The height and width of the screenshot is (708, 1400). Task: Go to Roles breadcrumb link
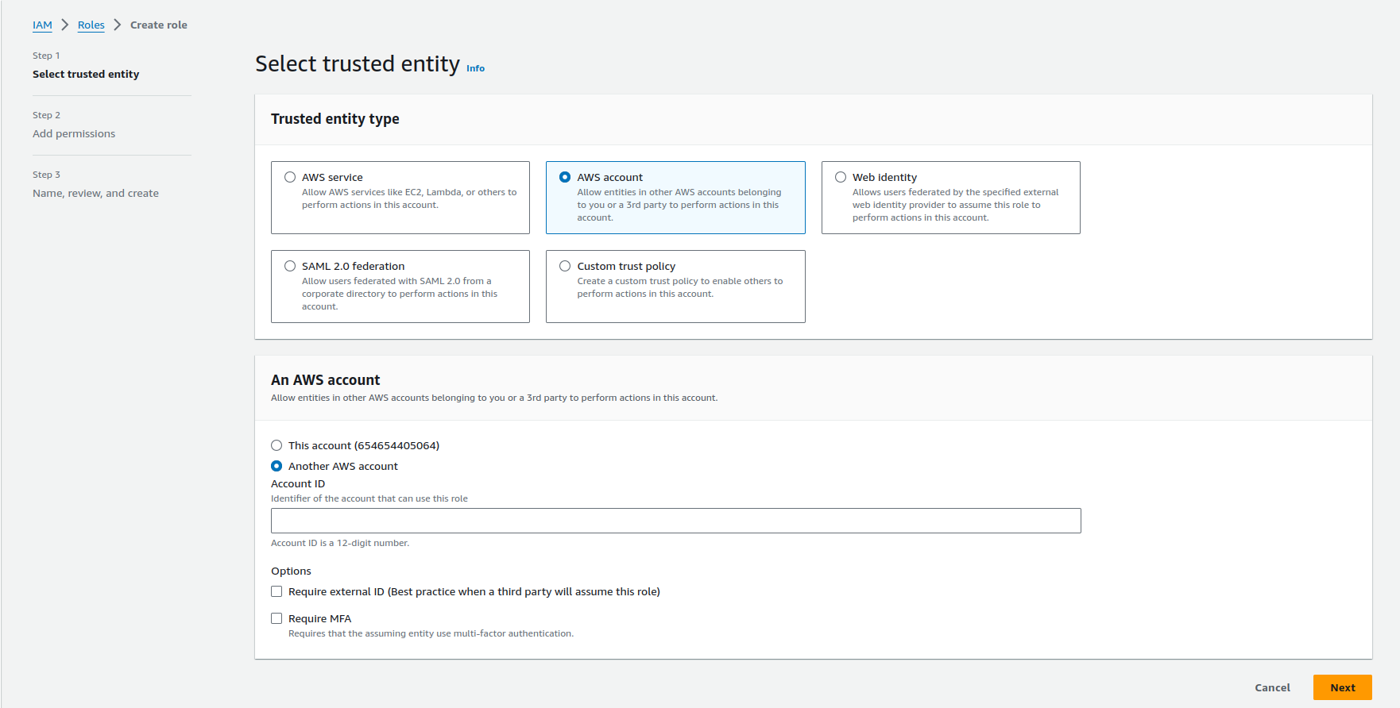pyautogui.click(x=91, y=25)
